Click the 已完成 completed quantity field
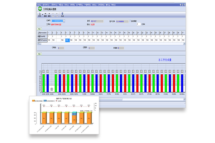This screenshot has height=143, width=215. [x=91, y=48]
